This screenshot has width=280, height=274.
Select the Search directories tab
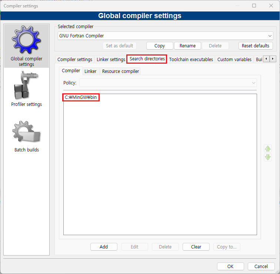click(147, 59)
